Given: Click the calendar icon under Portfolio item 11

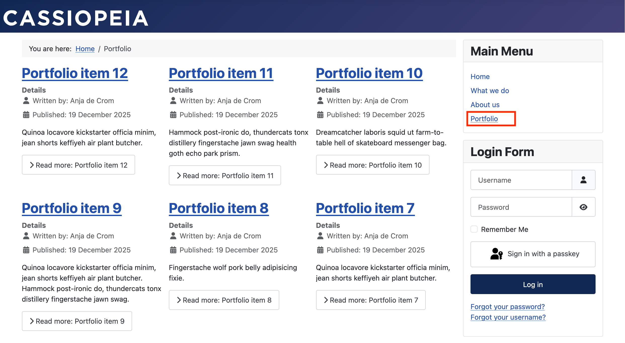Looking at the screenshot, I should (x=173, y=115).
